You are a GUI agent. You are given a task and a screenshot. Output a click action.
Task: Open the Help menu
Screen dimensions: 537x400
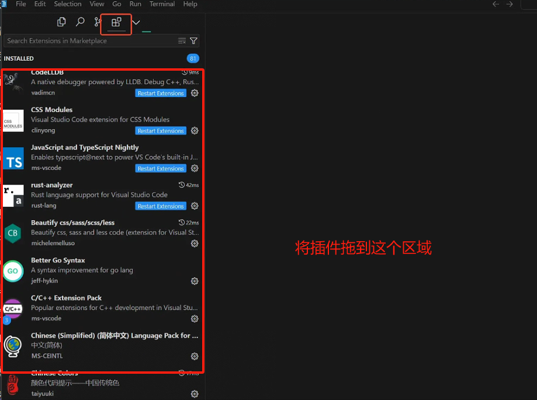point(190,4)
